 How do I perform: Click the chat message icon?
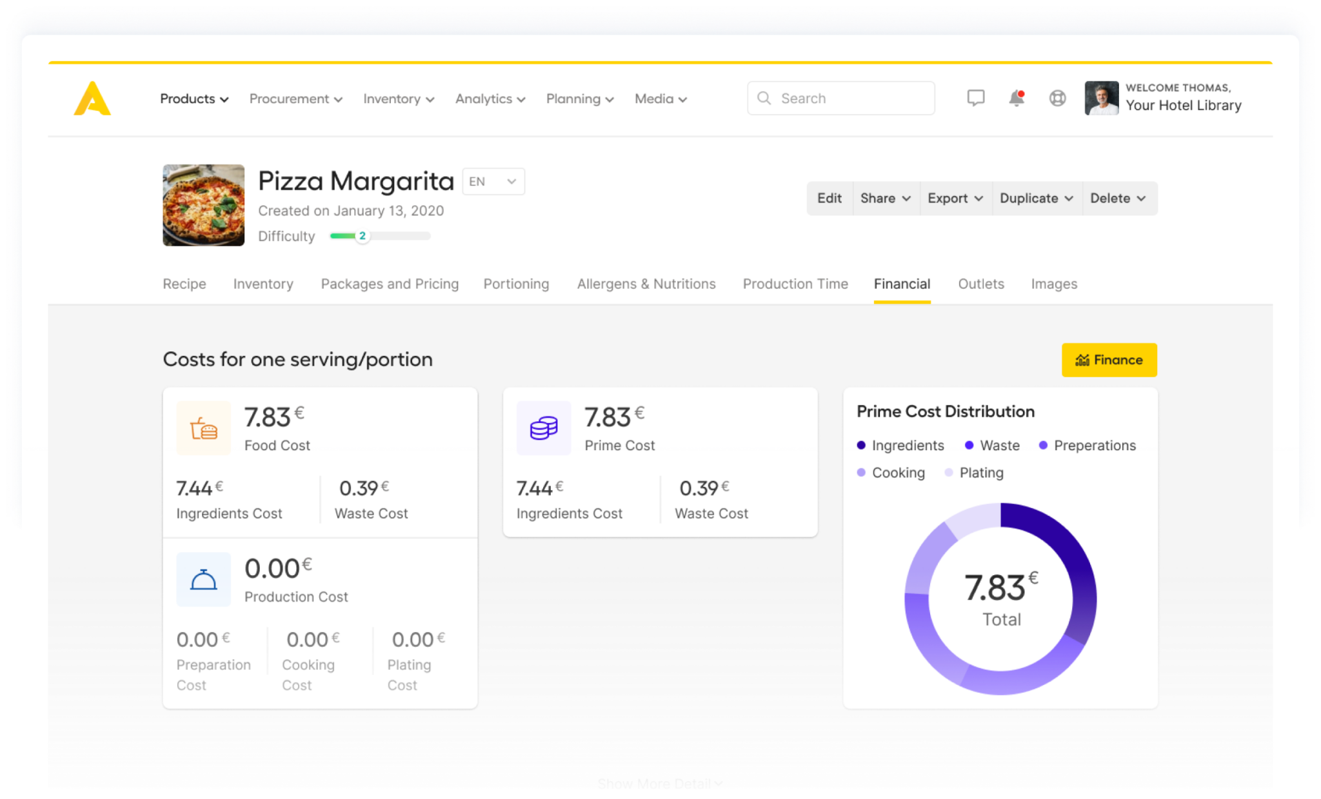976,98
